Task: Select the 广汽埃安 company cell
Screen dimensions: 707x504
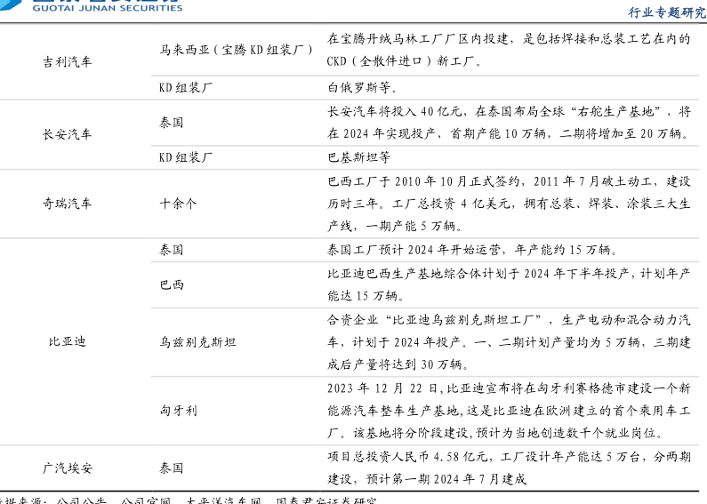Action: pos(67,468)
